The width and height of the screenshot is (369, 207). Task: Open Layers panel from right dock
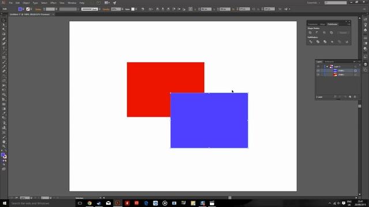[365, 64]
